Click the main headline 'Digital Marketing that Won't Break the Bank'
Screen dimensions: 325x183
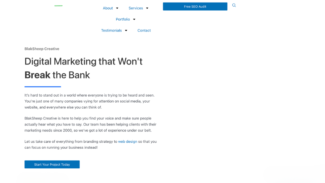click(83, 68)
